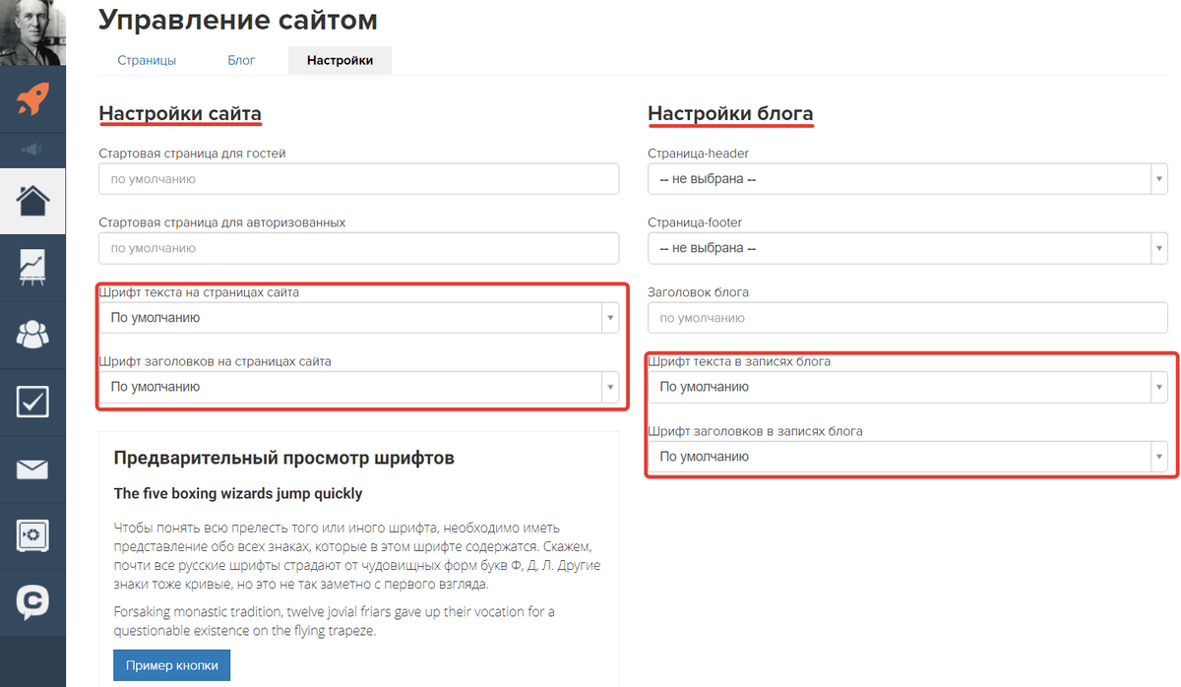
Task: Click the 'Чтобы понять всю прелесть' paragraph
Action: (x=356, y=556)
